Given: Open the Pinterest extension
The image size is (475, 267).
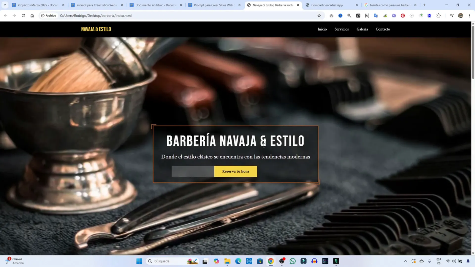Looking at the screenshot, I should (403, 15).
